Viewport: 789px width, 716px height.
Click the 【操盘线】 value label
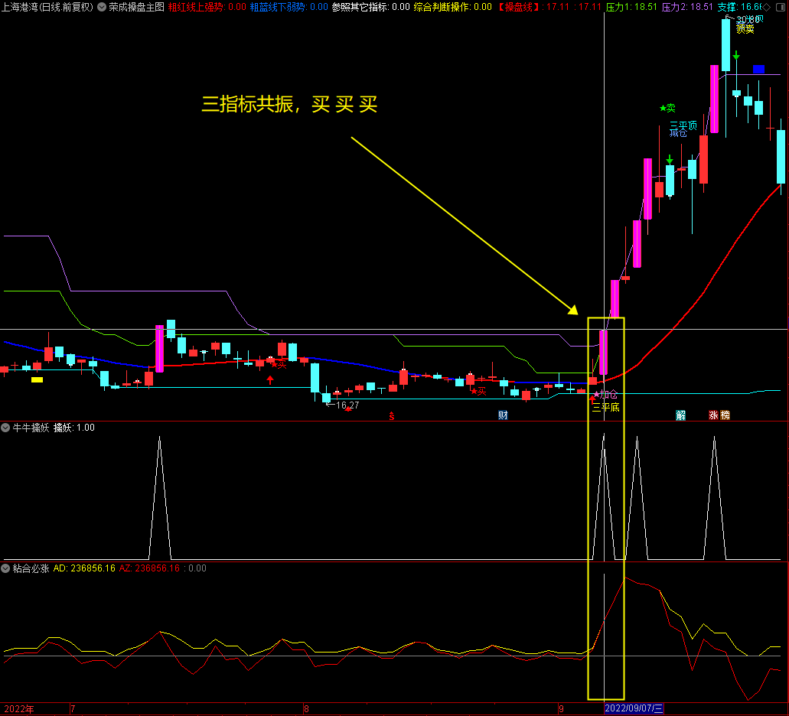click(549, 7)
